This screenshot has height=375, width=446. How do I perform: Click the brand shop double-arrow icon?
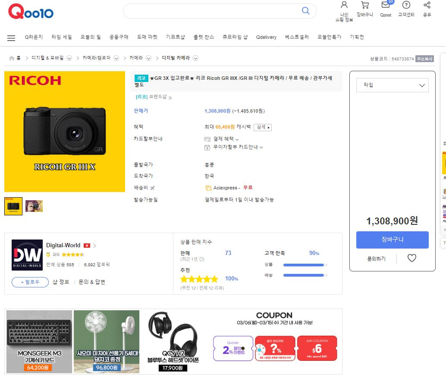[x=170, y=98]
